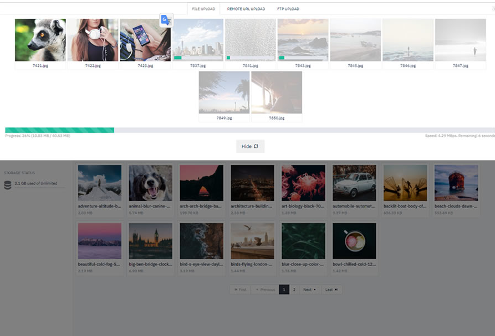Screen dimensions: 495x336
Task: Click the bowl-chilled-cold coffee thumbnail
Action: 353,240
